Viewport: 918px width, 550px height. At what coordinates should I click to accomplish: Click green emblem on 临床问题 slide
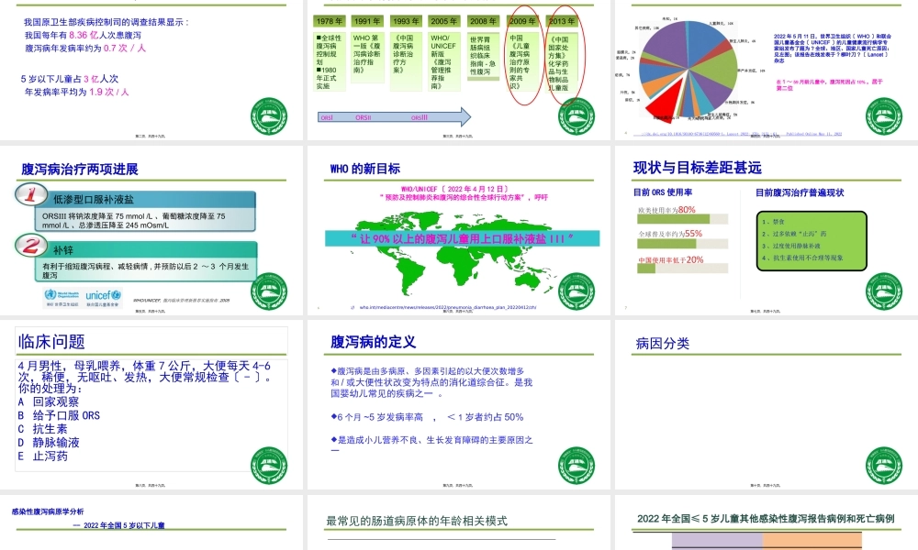click(268, 465)
